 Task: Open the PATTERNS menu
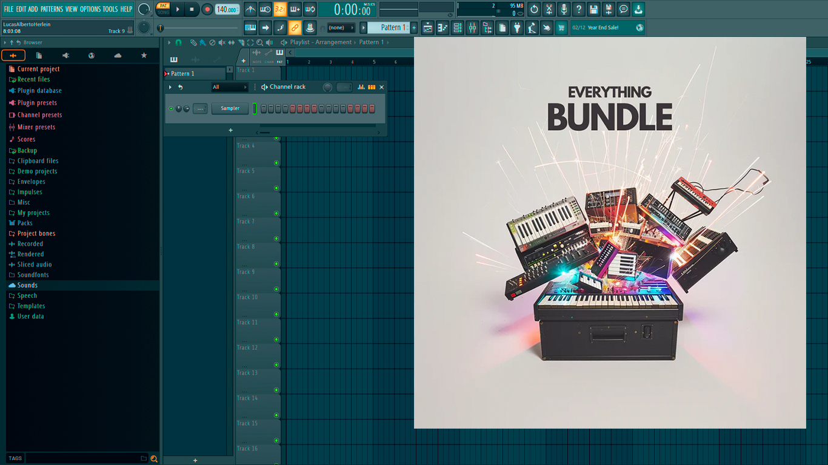[x=52, y=9]
